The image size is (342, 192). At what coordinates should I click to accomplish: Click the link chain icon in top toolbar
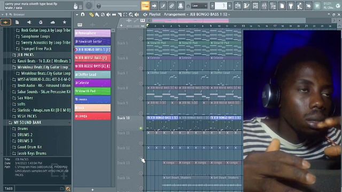pos(172,6)
